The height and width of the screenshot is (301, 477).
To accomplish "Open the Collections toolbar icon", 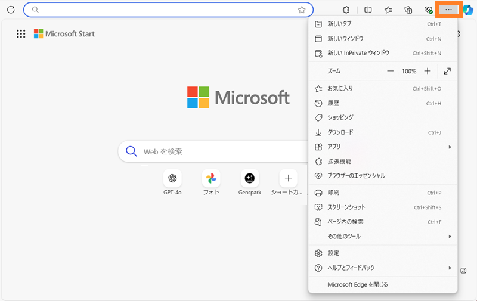I will click(x=408, y=10).
